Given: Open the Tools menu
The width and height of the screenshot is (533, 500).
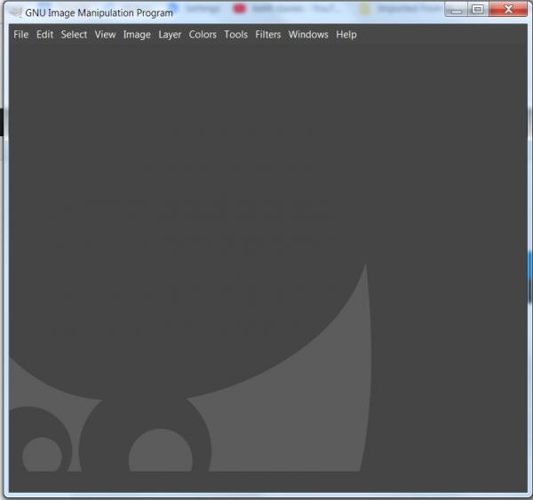Looking at the screenshot, I should coord(236,35).
